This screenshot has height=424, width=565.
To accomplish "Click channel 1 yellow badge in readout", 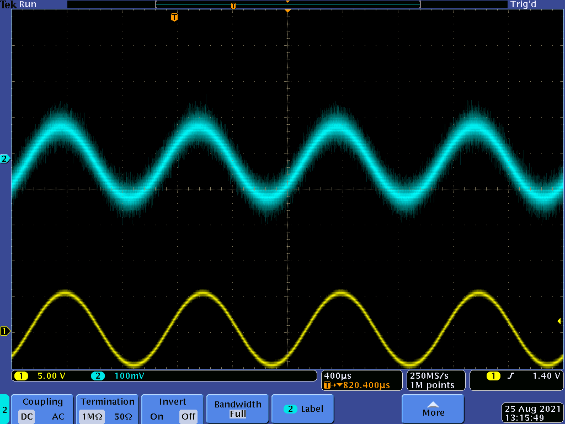I will click(x=21, y=376).
